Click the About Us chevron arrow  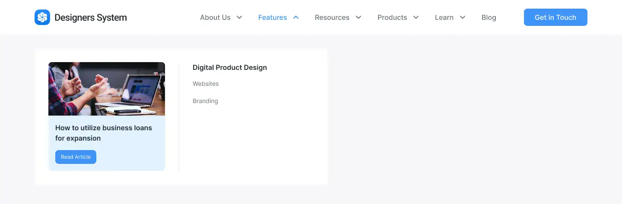click(239, 17)
